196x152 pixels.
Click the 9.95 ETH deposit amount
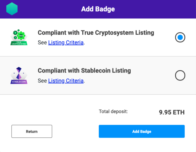pos(172,112)
